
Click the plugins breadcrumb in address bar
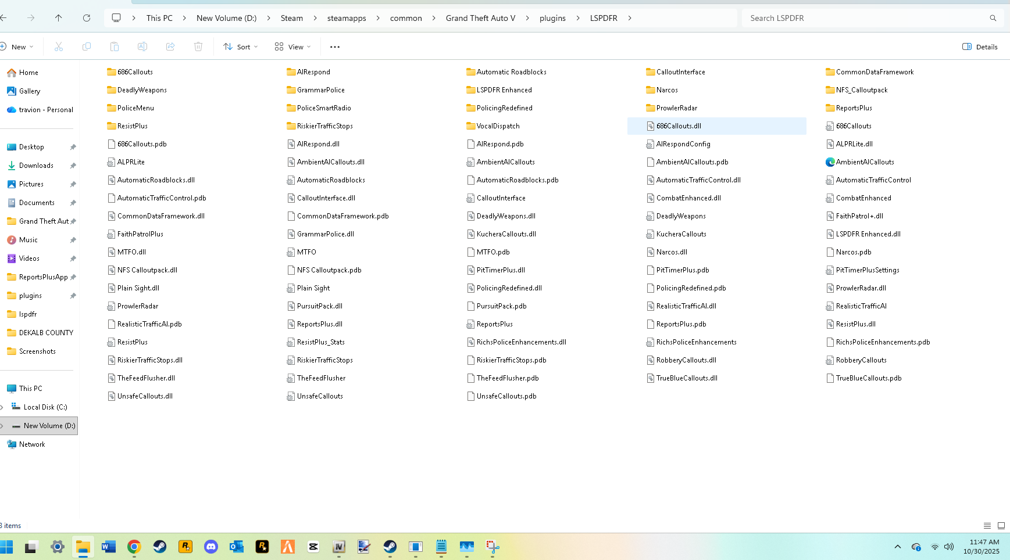click(x=552, y=18)
